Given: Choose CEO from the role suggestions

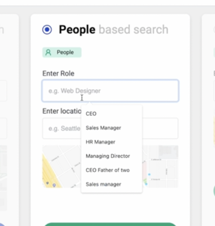Looking at the screenshot, I should click(91, 114).
